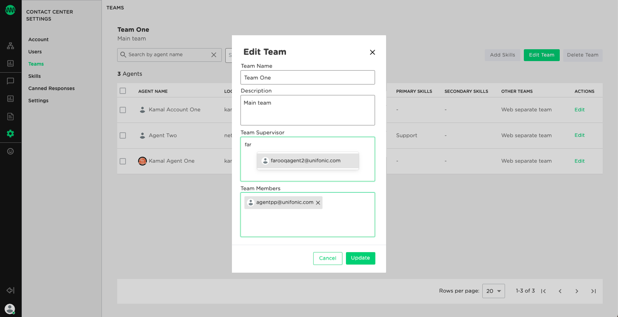
Task: Toggle the select-all agents checkbox
Action: [x=123, y=91]
